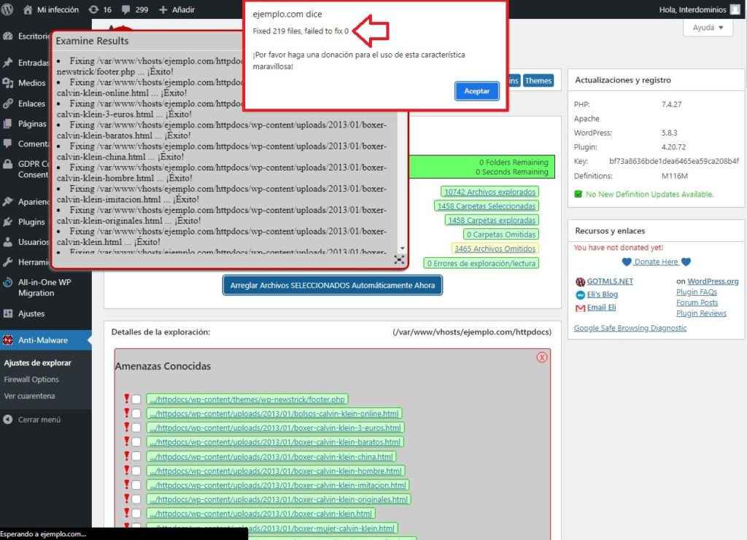Open Usuarios person icon in sidebar
The height and width of the screenshot is (540, 747).
coord(7,242)
